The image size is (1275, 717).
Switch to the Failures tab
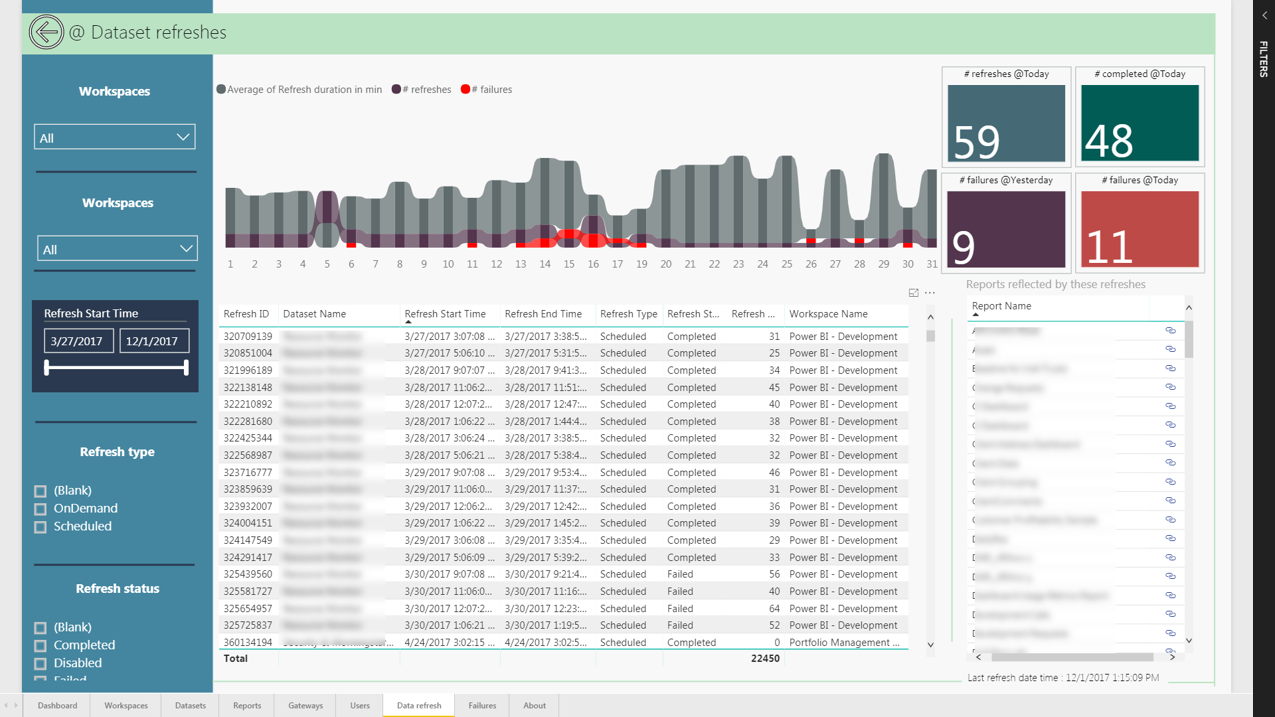482,706
